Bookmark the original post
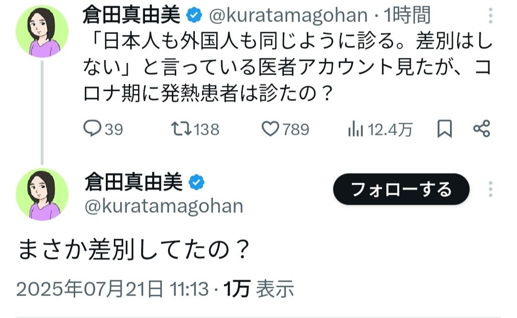517x318 pixels. tap(445, 129)
